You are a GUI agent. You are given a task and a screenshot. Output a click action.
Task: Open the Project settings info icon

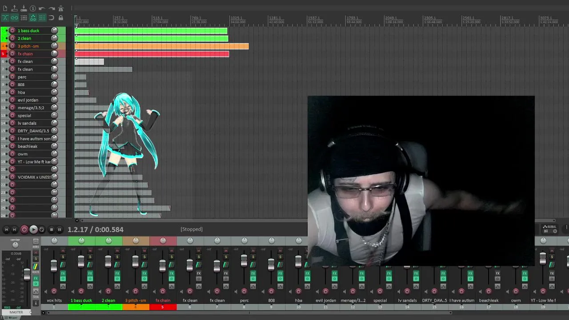(33, 8)
